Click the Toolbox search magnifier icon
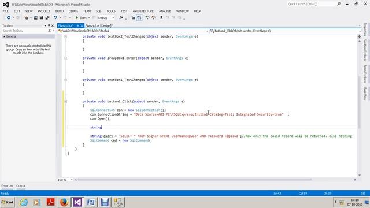This screenshot has height=208, width=370. [x=50, y=31]
